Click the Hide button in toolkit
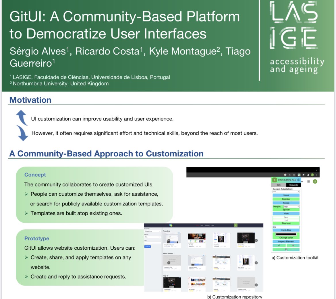This screenshot has width=336, height=299. [x=286, y=213]
